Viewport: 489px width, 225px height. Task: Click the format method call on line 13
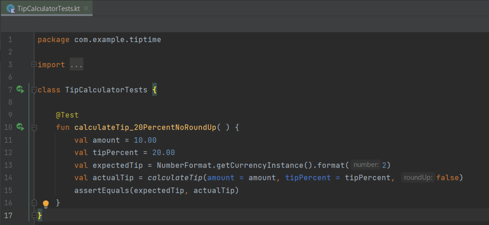coord(331,165)
